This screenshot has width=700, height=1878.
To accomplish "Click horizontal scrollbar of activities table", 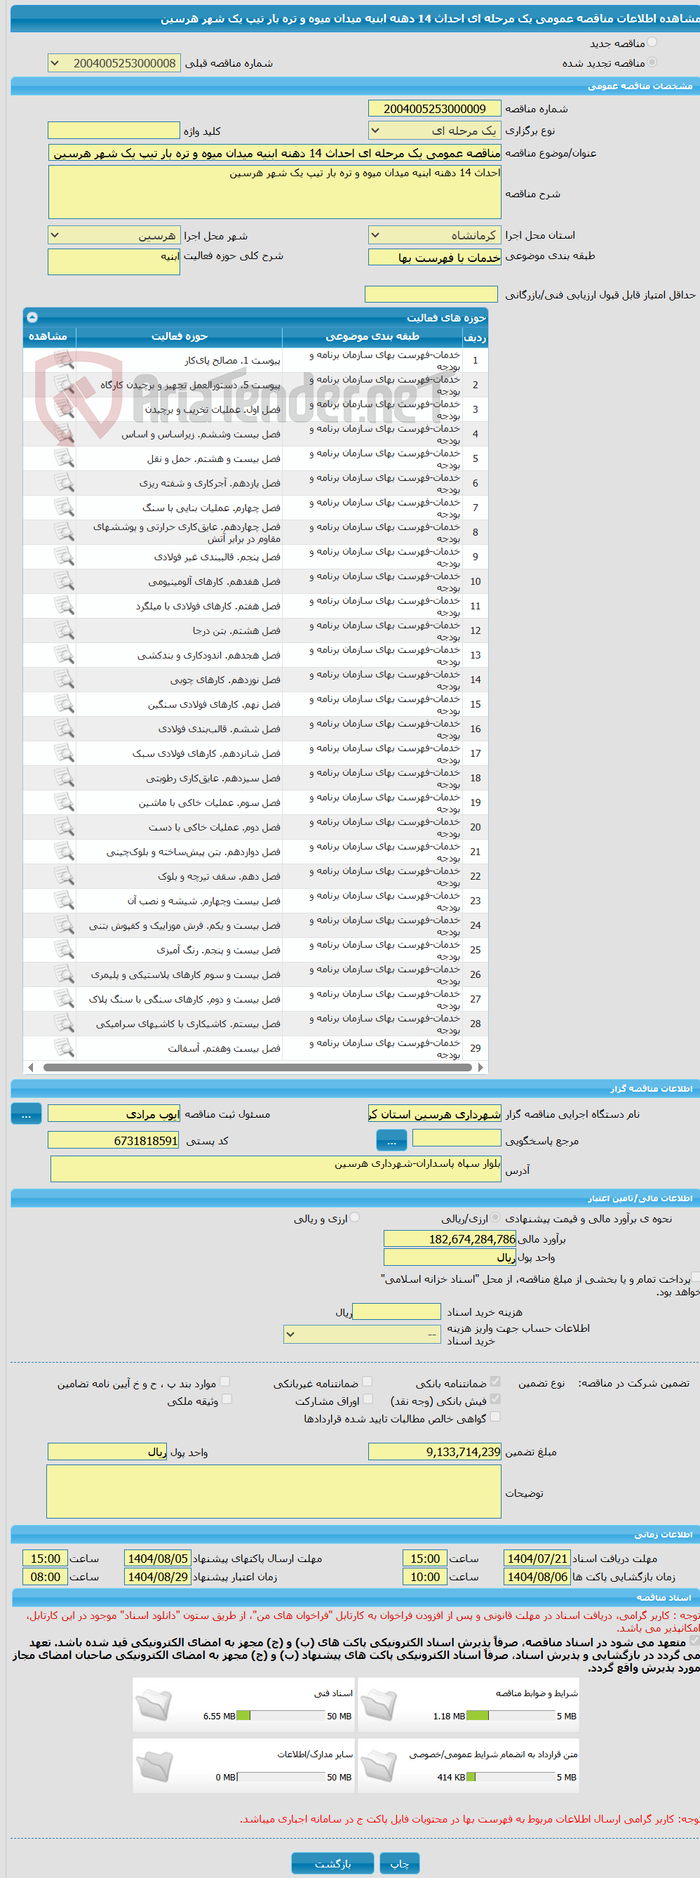I will [257, 1067].
